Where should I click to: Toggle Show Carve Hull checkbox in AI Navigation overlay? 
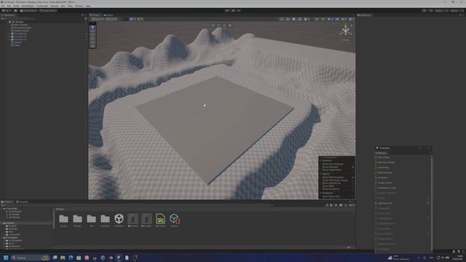(x=352, y=196)
